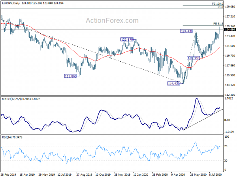237x178 pixels.
Task: Select the 115.860 low price label
Action: (x=71, y=76)
